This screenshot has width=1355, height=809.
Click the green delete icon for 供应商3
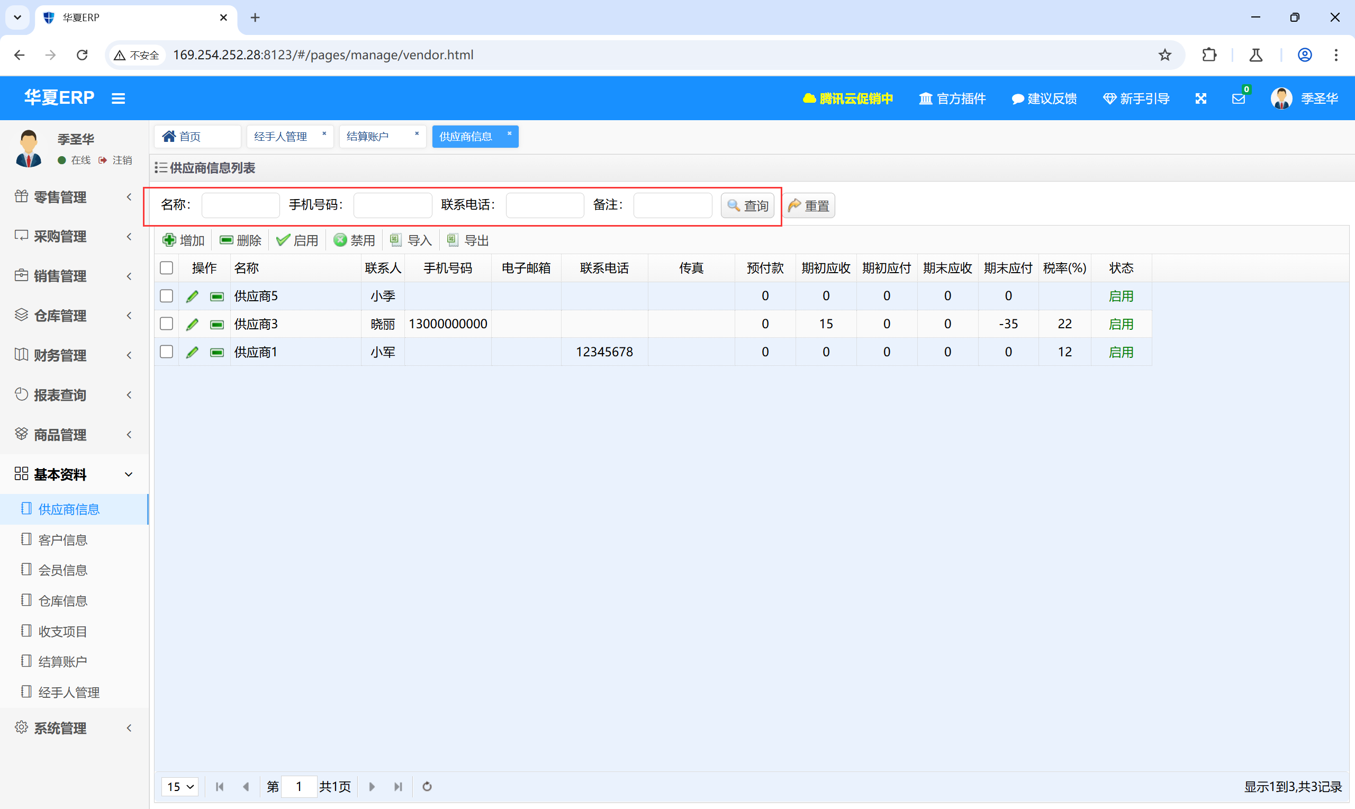coord(217,325)
